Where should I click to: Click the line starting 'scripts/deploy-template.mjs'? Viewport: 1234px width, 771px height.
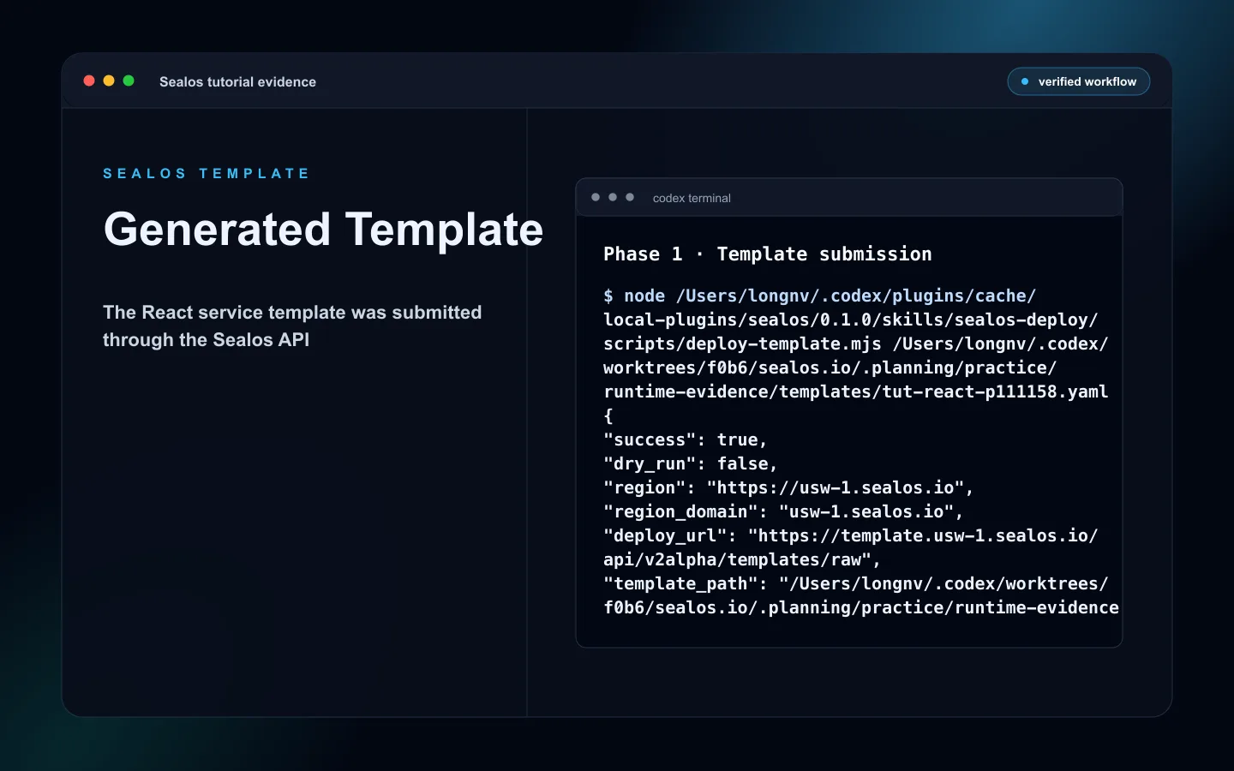point(856,344)
